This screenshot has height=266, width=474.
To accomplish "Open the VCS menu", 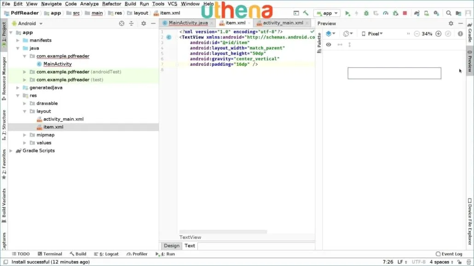I will pos(172,4).
